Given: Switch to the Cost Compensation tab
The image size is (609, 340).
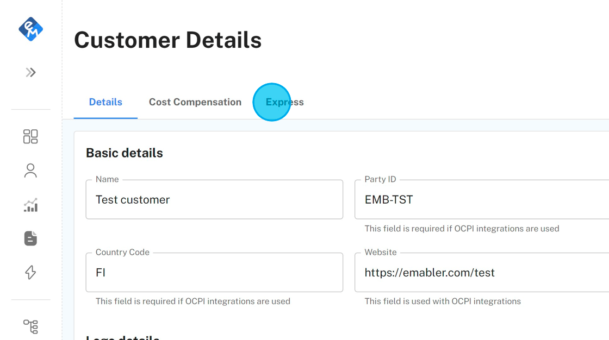Looking at the screenshot, I should [195, 102].
